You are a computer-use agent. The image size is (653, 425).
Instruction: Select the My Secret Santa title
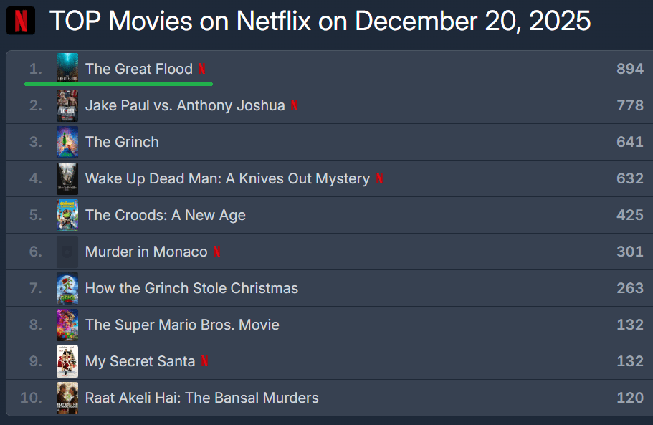click(x=140, y=361)
